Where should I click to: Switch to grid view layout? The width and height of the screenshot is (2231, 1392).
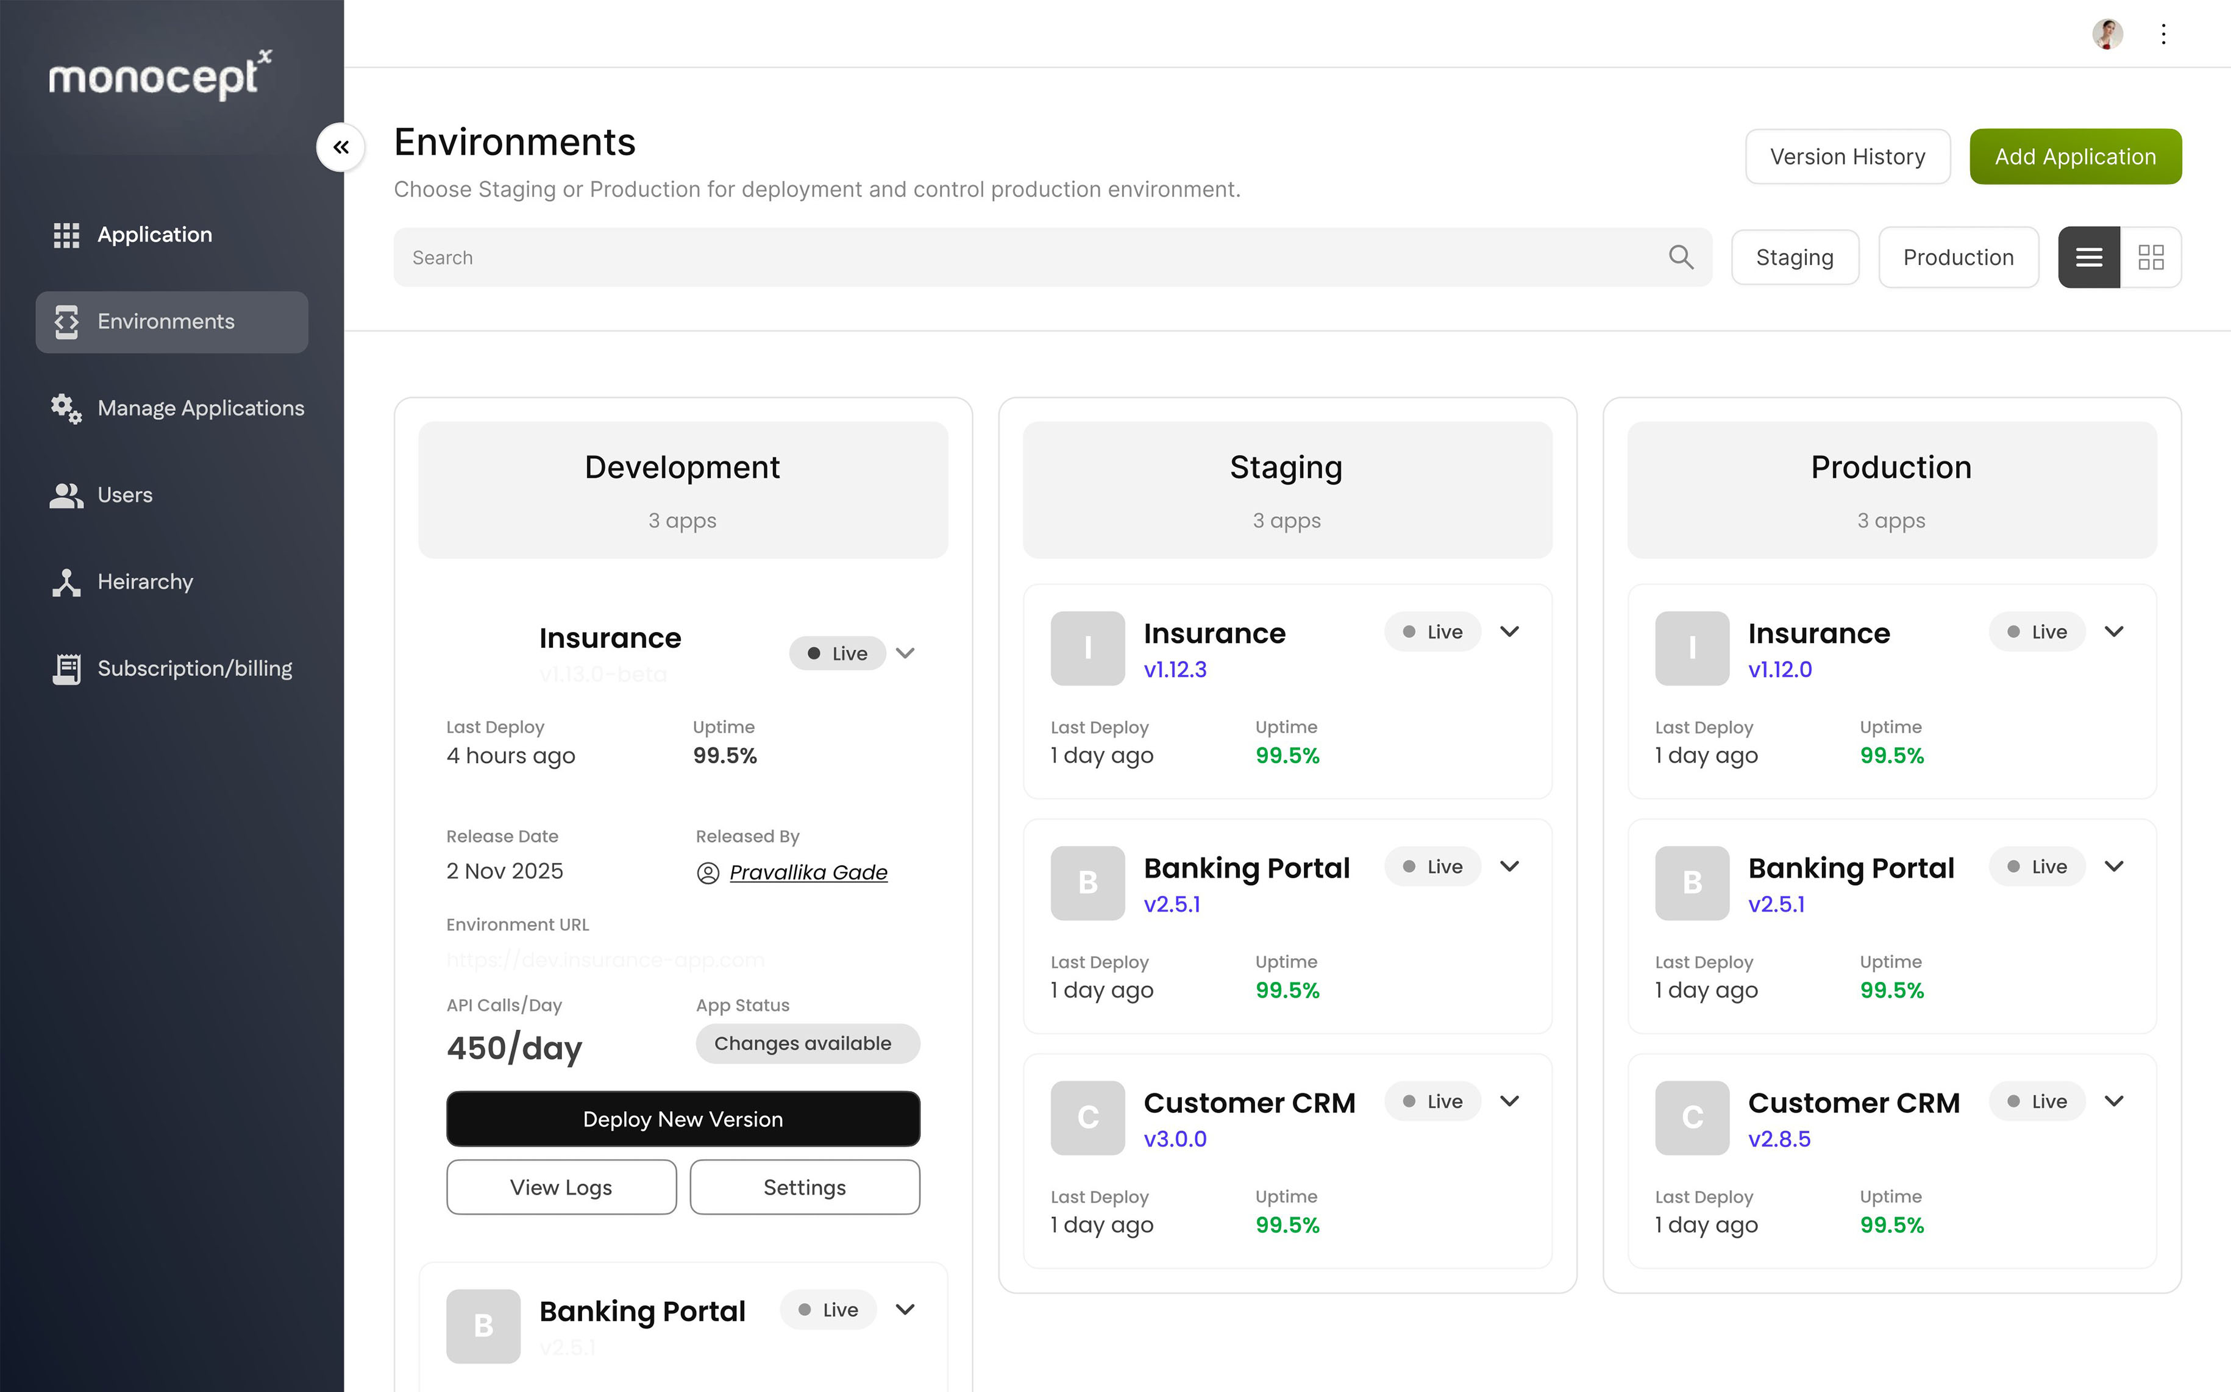click(x=2151, y=257)
